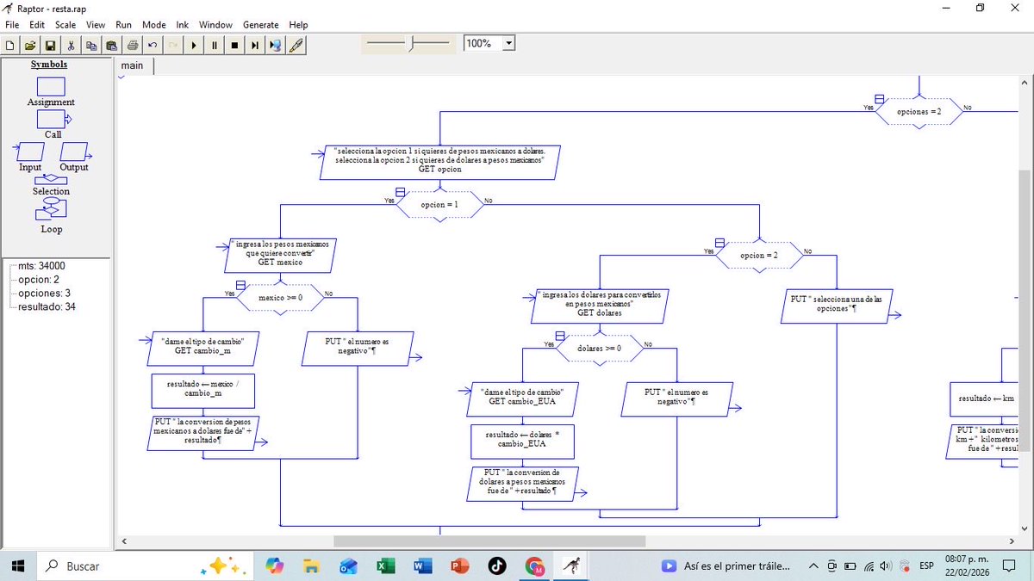The height and width of the screenshot is (581, 1034).
Task: Open the View menu
Action: coord(96,25)
